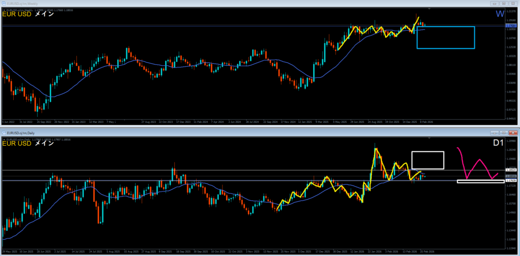Close the EURUSD Weekly chart window

coord(512,3)
